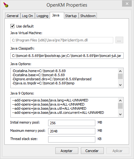The height and width of the screenshot is (159, 134).
Task: Click the Aceptar button
Action: point(67,151)
